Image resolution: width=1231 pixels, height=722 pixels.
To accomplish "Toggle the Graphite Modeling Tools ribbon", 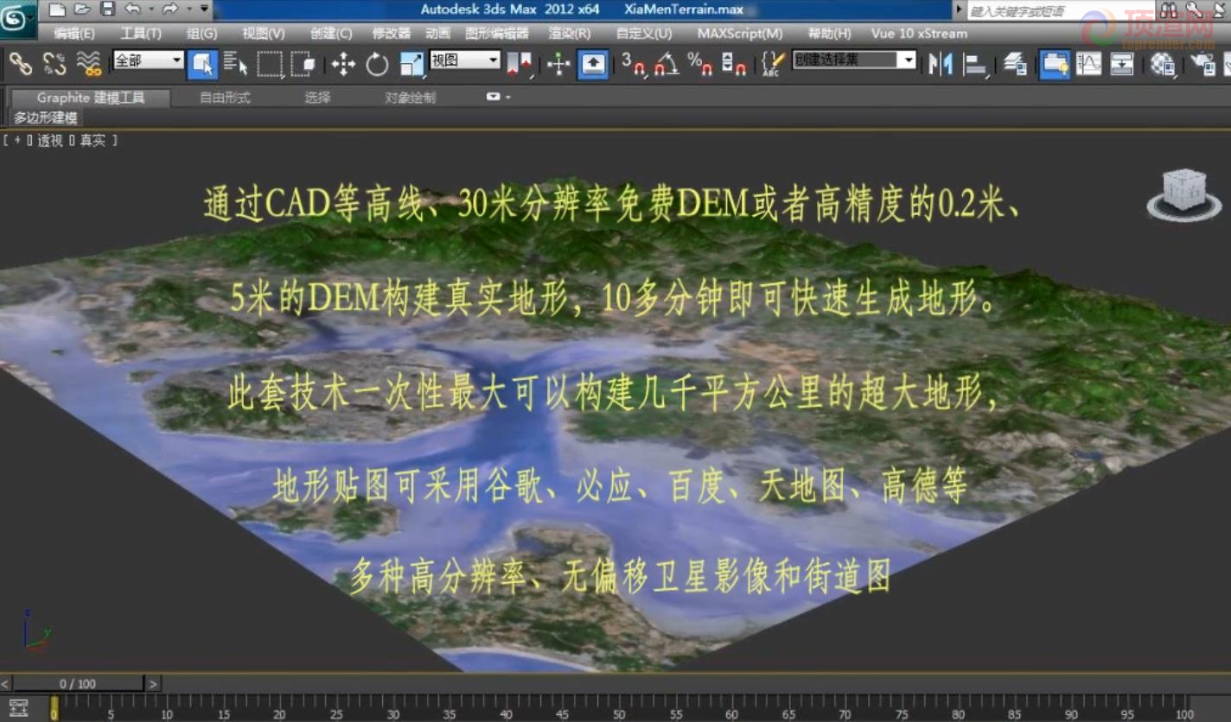I will [1055, 64].
